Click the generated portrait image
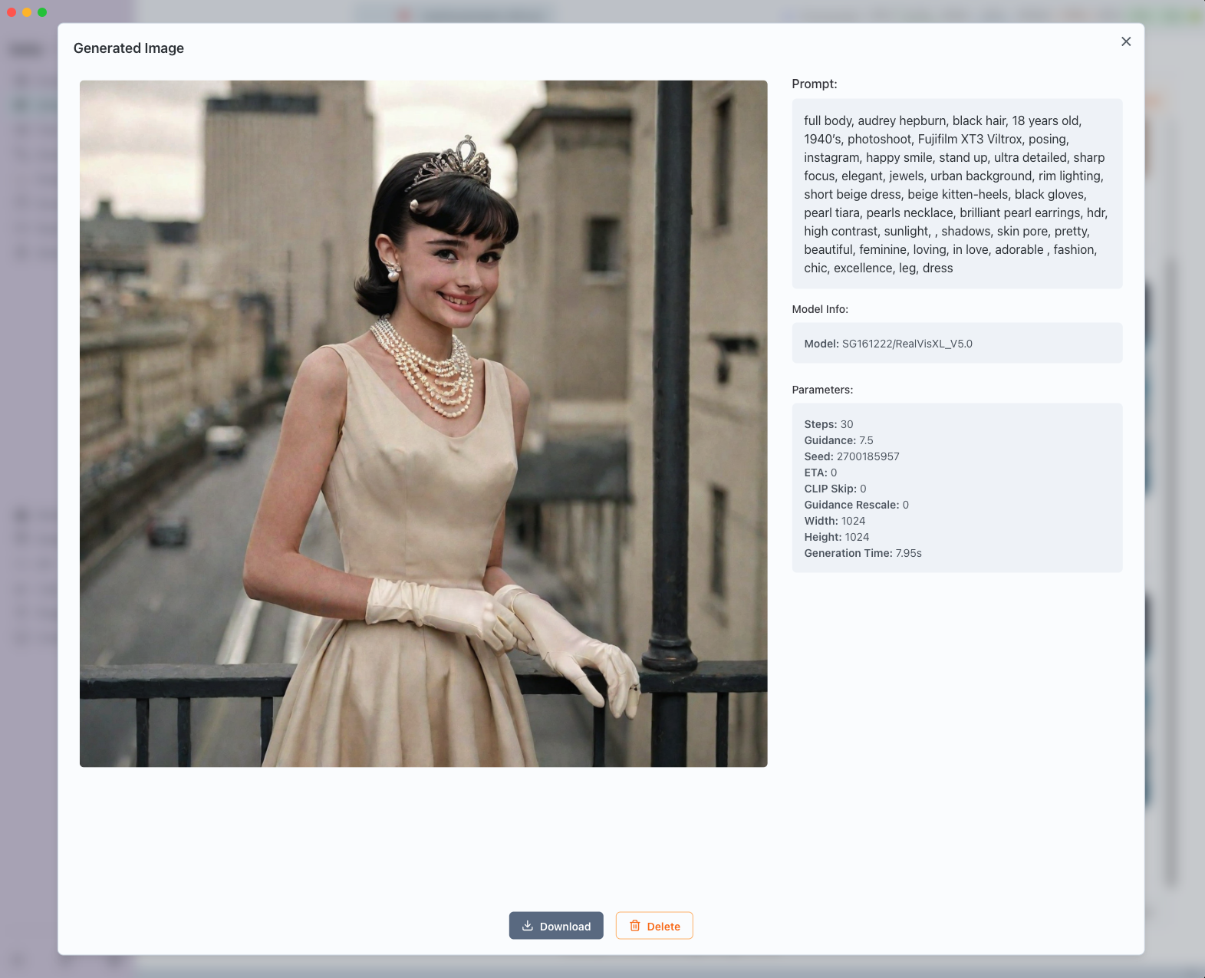Screen dimensions: 1205x978 tap(423, 423)
